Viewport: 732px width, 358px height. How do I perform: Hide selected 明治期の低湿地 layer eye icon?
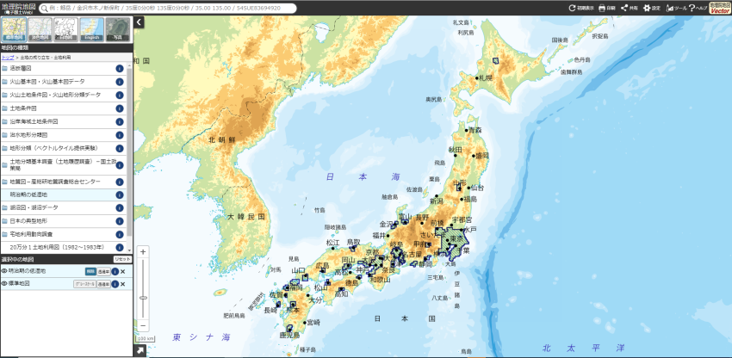click(x=4, y=271)
